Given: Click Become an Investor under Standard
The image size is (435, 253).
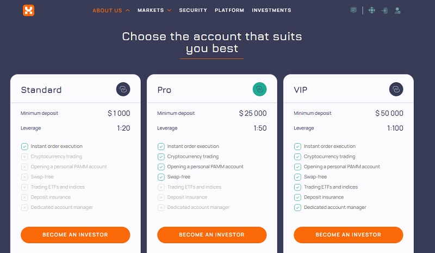Looking at the screenshot, I should [76, 235].
